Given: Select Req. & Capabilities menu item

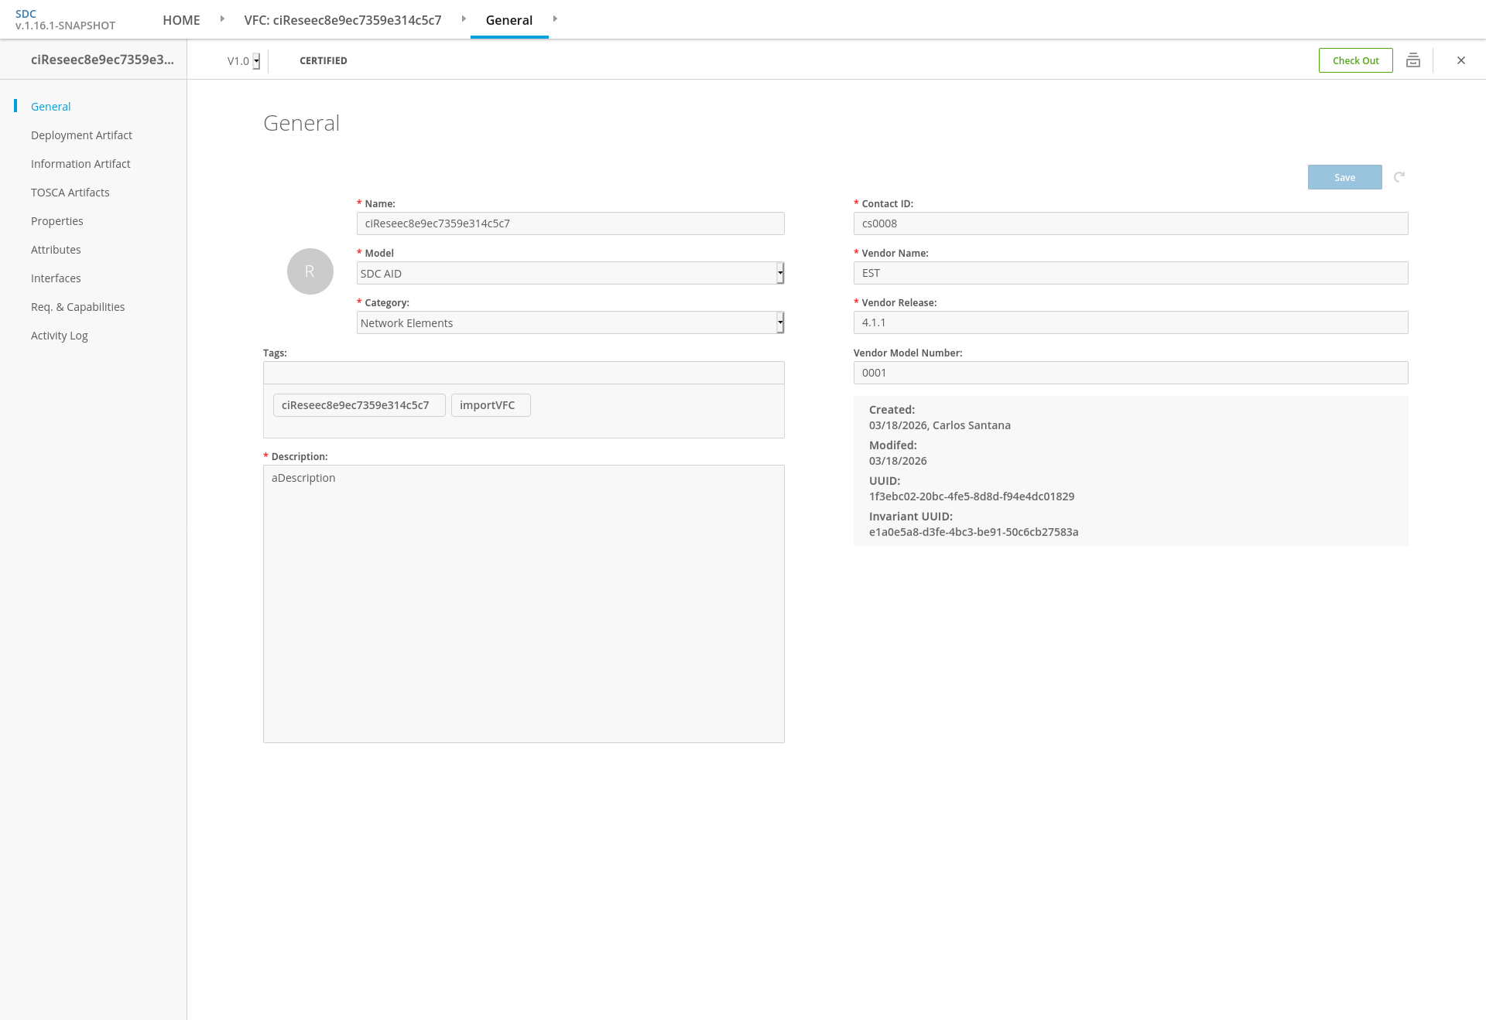Looking at the screenshot, I should coord(77,307).
